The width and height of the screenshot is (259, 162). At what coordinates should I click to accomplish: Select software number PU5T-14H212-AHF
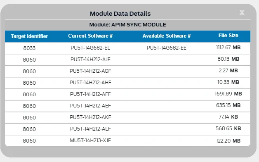[x=90, y=83]
